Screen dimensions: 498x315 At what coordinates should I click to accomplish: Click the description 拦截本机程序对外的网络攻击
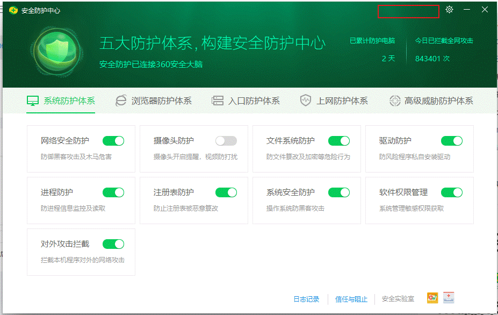point(83,260)
